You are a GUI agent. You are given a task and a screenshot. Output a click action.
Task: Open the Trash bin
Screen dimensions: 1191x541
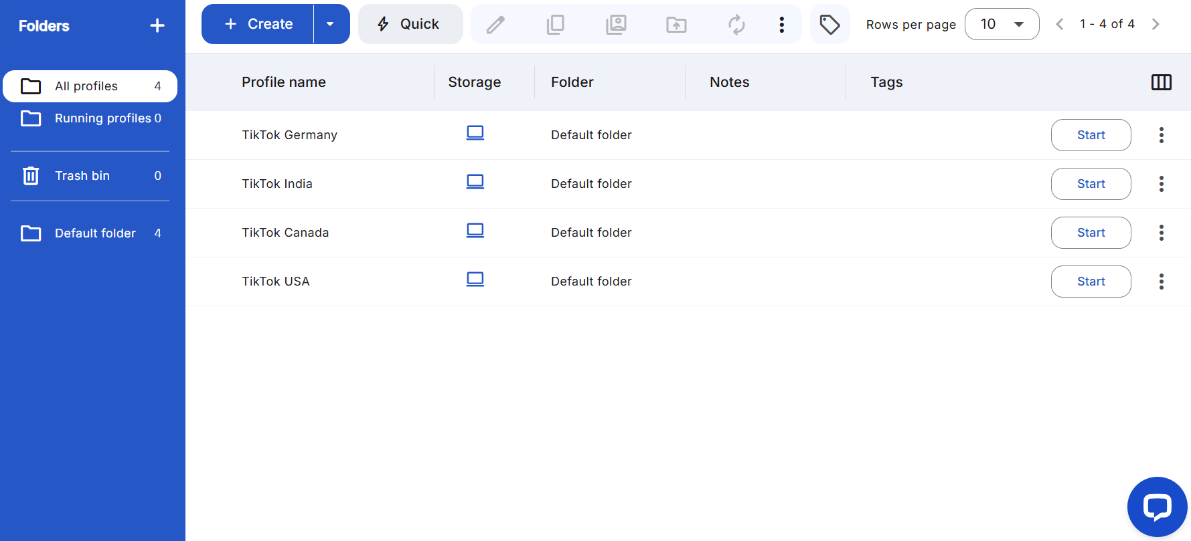90,176
